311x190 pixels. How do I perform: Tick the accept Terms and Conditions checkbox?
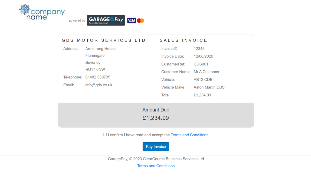coord(105,135)
